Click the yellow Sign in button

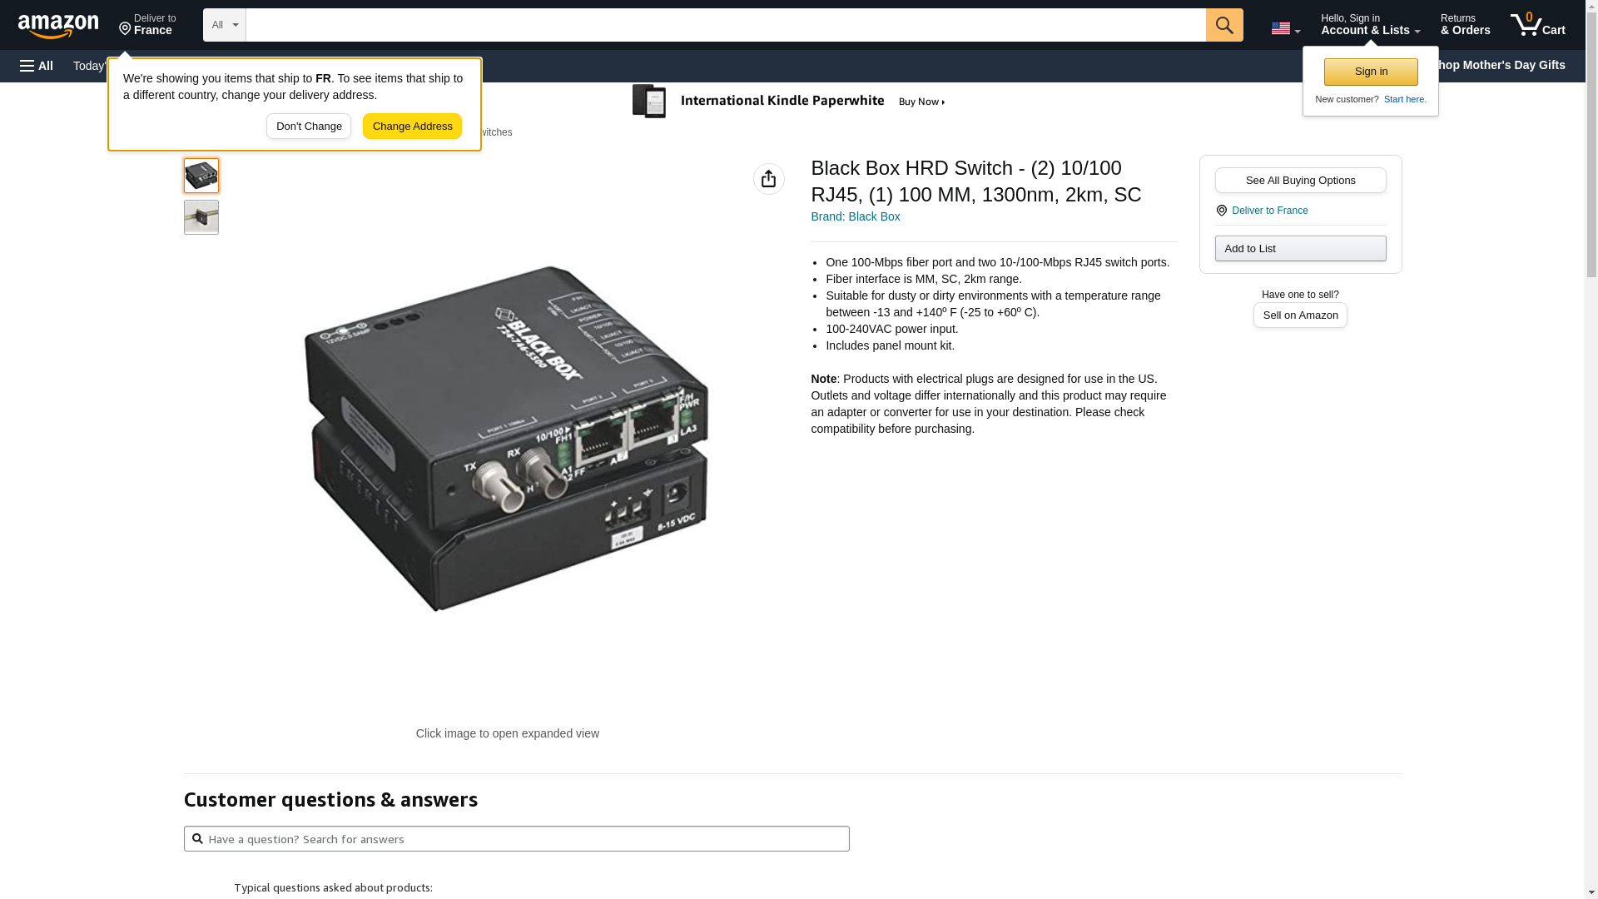click(x=1370, y=72)
